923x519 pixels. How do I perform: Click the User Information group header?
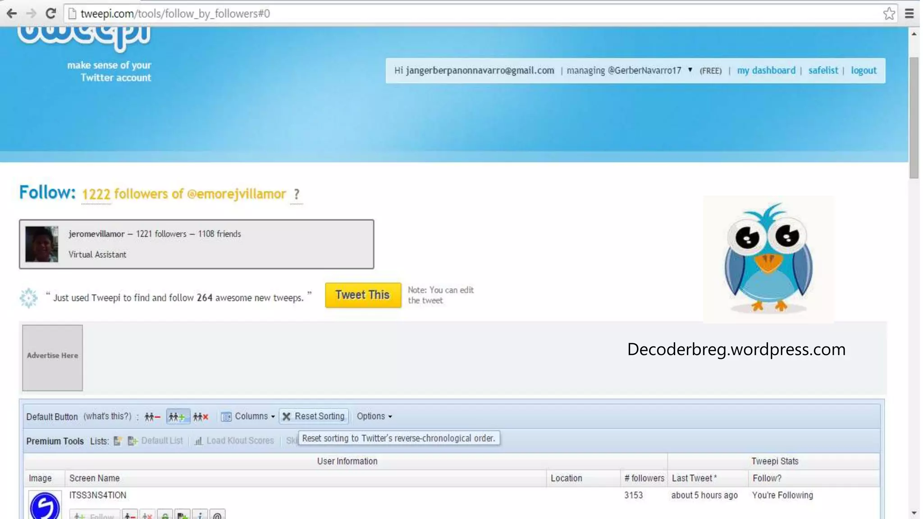347,461
